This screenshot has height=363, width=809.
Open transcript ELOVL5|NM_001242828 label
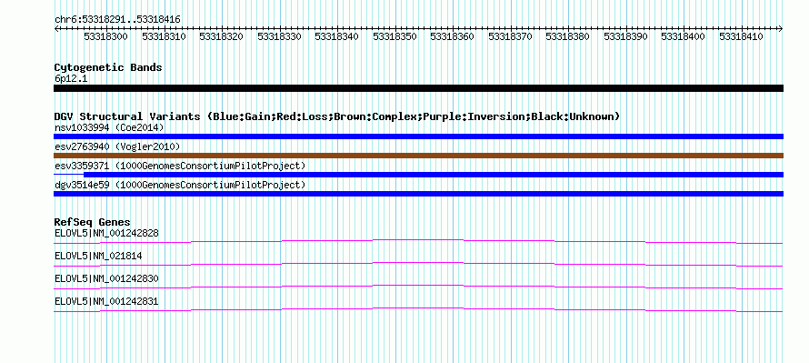[x=106, y=234]
